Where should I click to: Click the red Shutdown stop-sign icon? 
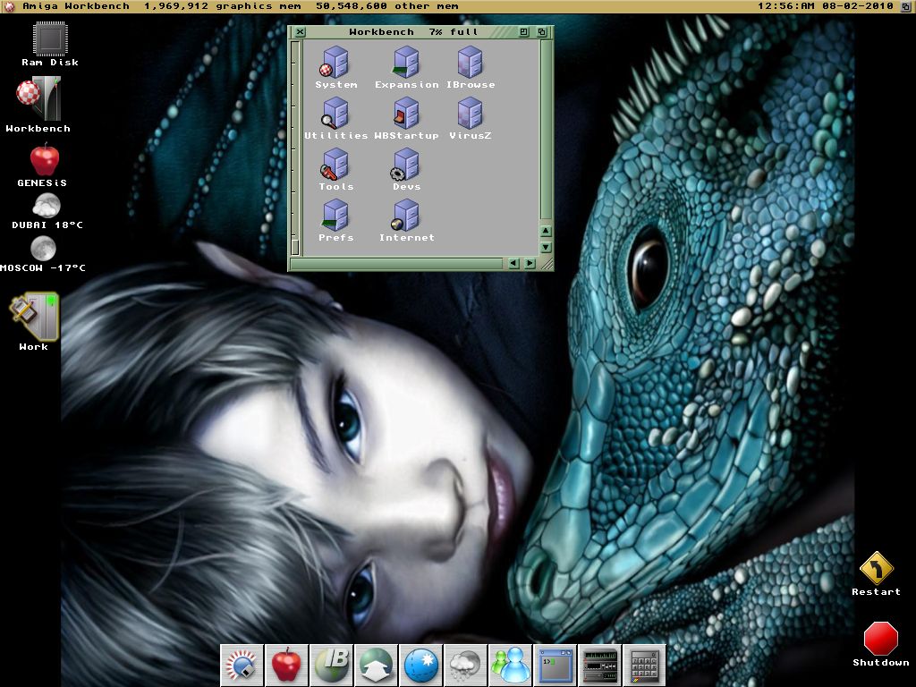coord(880,639)
